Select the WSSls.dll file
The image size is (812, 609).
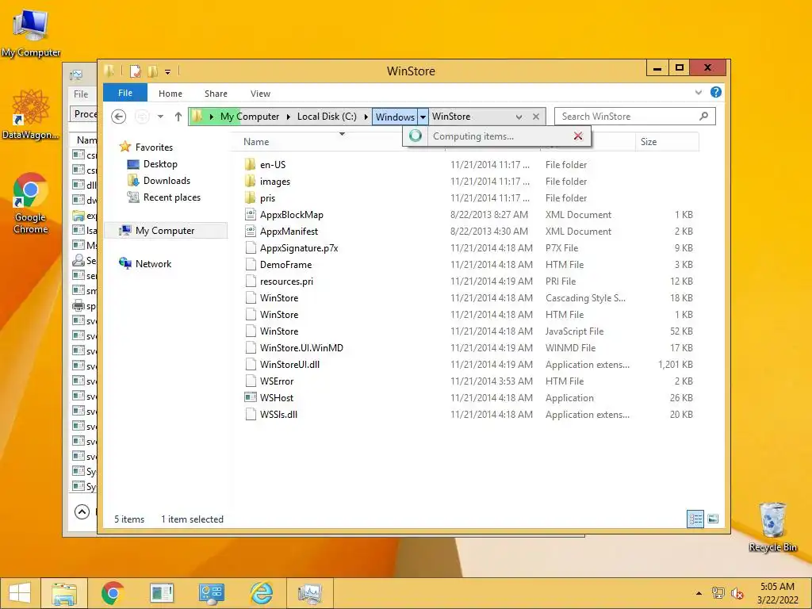[x=278, y=414]
